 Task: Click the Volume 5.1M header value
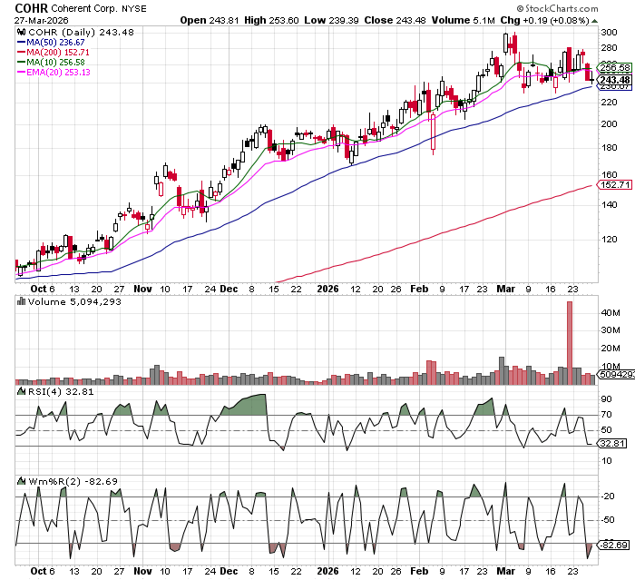[x=463, y=20]
